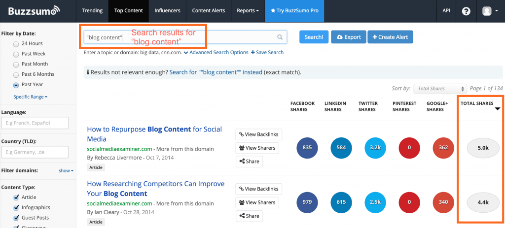More from this domain, Rebecca Livermore article
The image size is (505, 228).
[x=185, y=149]
